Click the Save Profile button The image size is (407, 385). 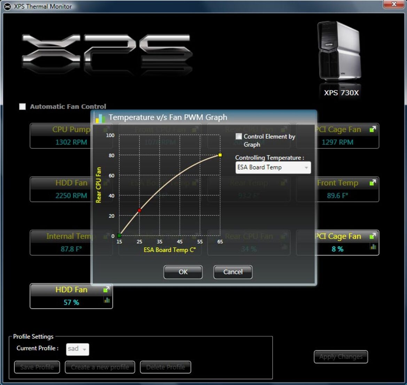[37, 367]
